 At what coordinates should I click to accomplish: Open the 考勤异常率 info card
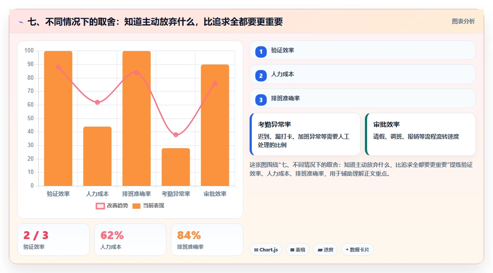tap(305, 134)
